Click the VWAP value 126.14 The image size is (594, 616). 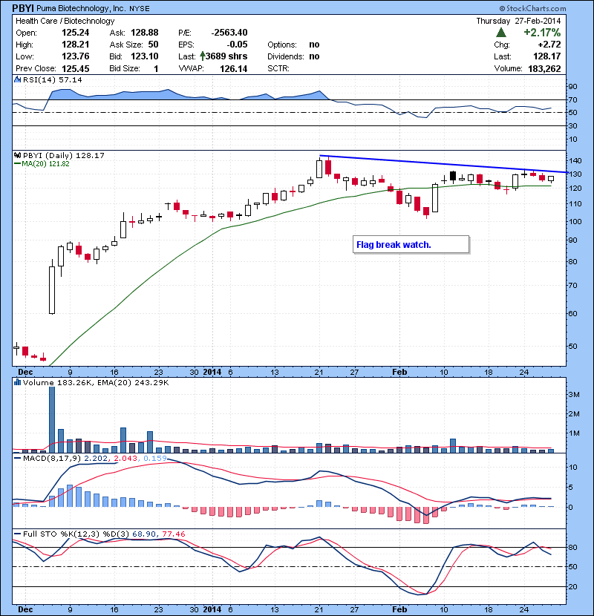[x=233, y=68]
